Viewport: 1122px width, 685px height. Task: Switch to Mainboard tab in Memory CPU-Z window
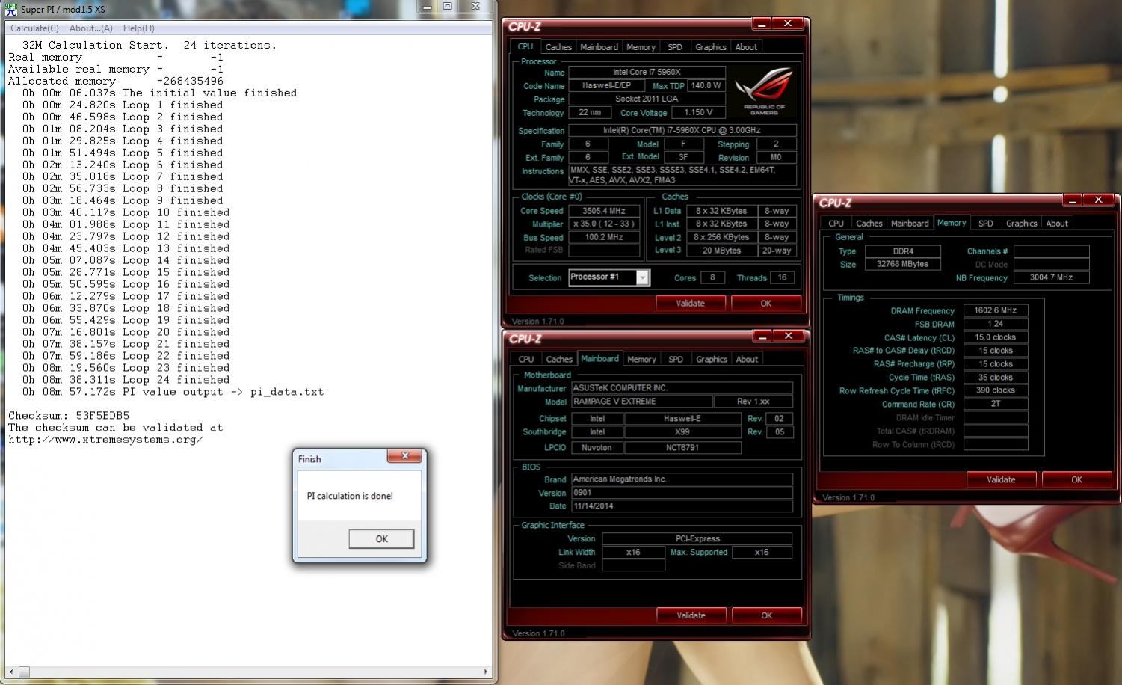pyautogui.click(x=910, y=223)
